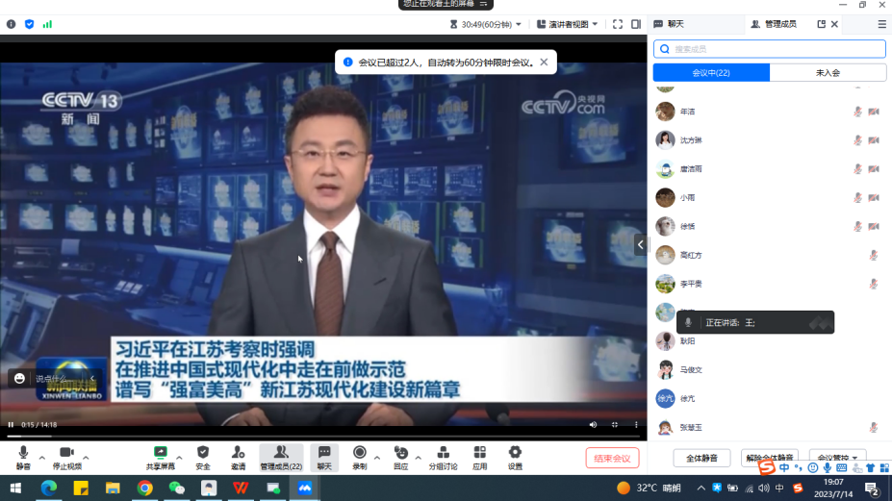
Task: Click the 搜索成员 search field
Action: (x=770, y=49)
